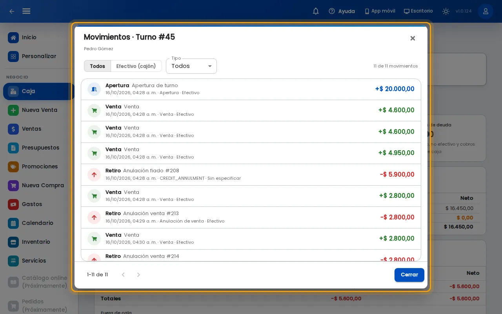This screenshot has width=502, height=314.
Task: Click the Catálogo online (Próximamente) item
Action: [38, 282]
